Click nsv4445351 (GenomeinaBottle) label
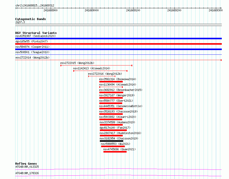This screenshot has height=179, width=229. [x=121, y=106]
